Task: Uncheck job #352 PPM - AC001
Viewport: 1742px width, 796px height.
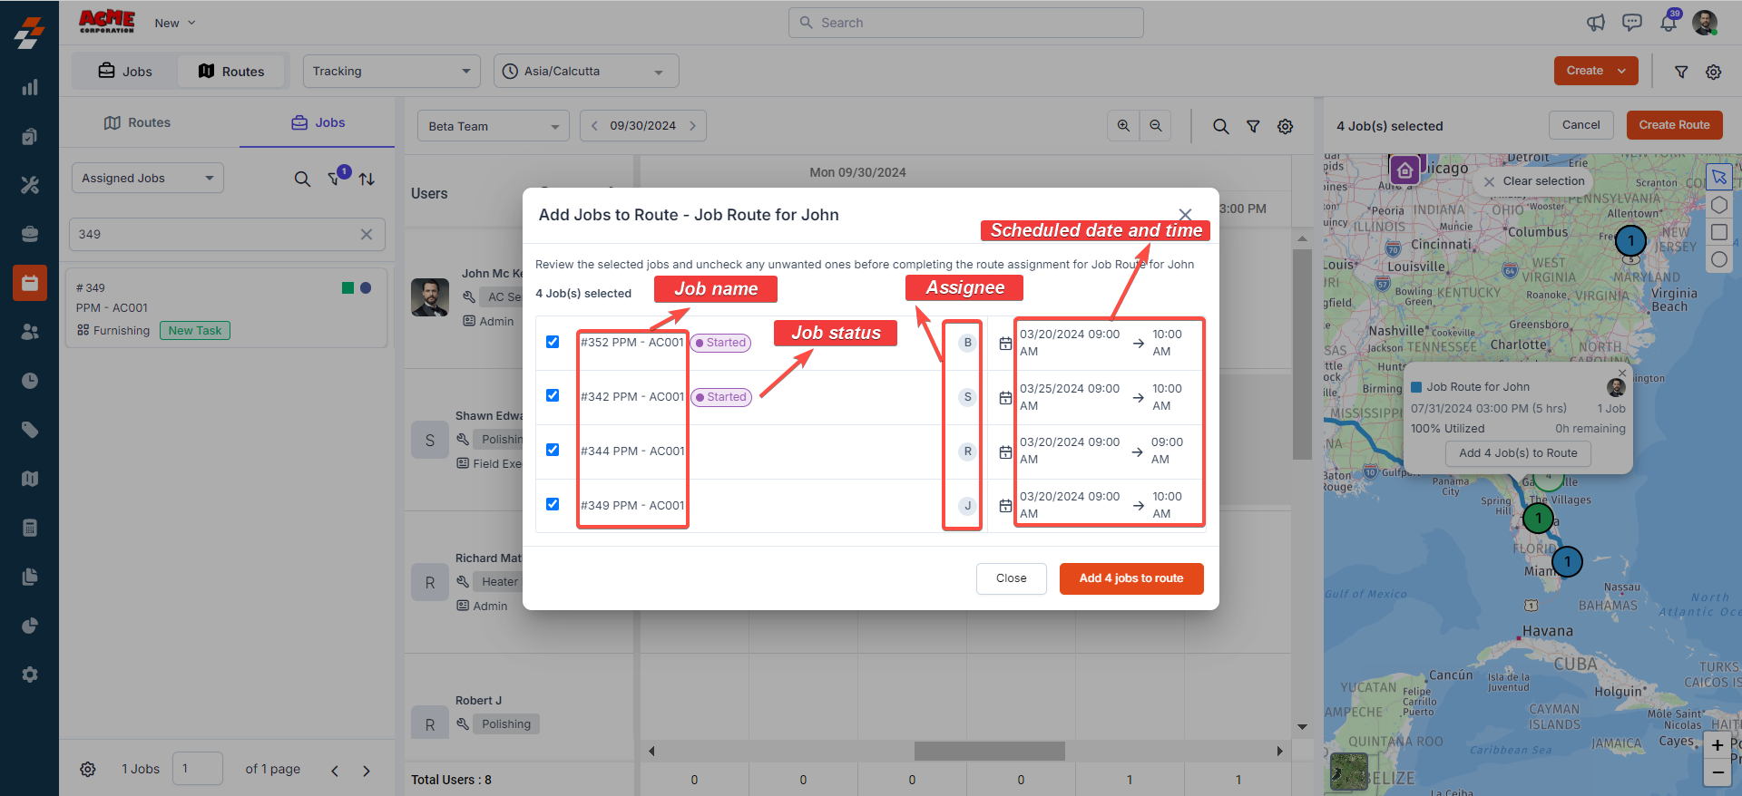Action: [553, 342]
